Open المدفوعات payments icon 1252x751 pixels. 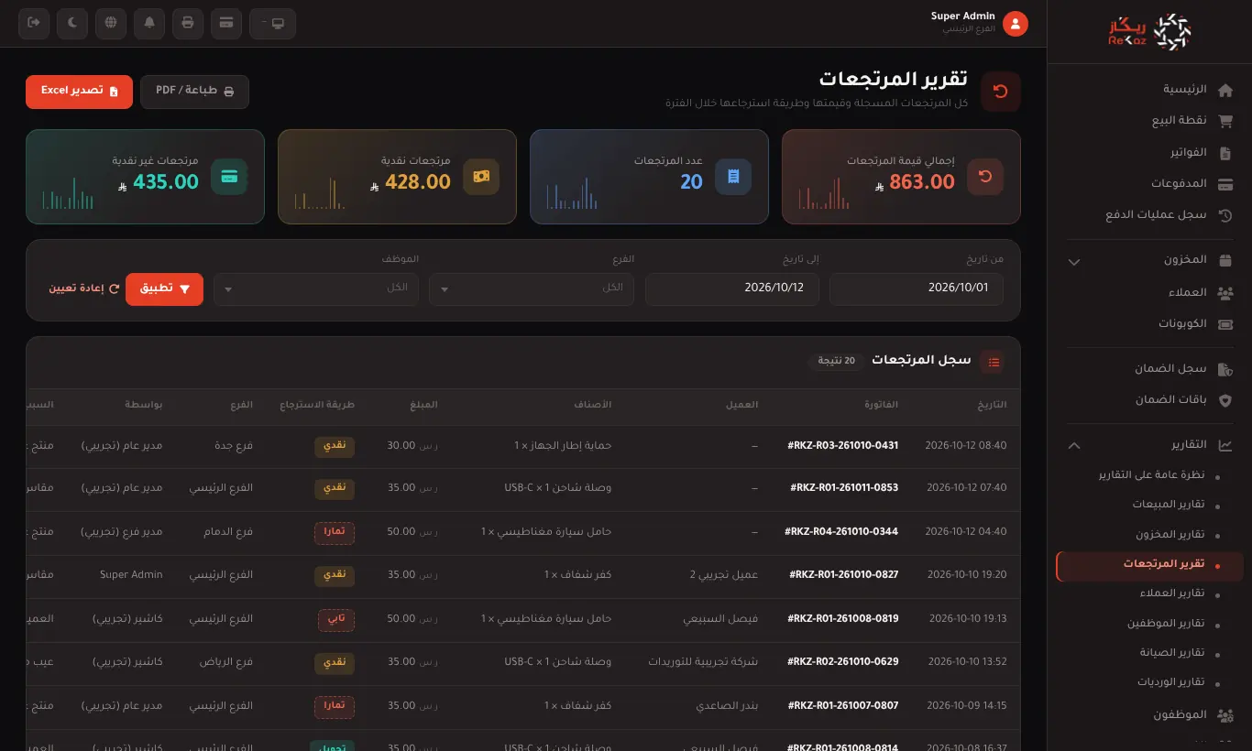(1225, 184)
